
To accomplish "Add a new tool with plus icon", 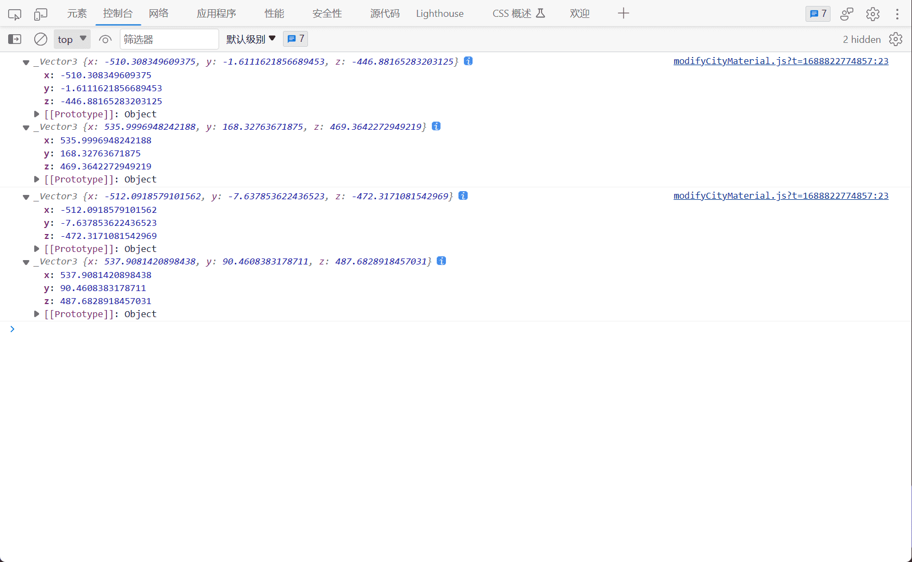I will click(x=624, y=14).
